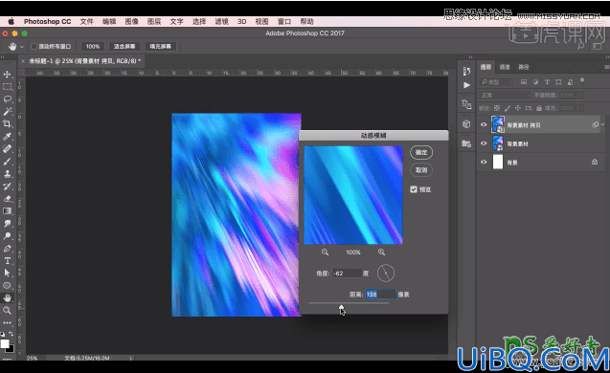Open the History panel icon

pyautogui.click(x=466, y=71)
